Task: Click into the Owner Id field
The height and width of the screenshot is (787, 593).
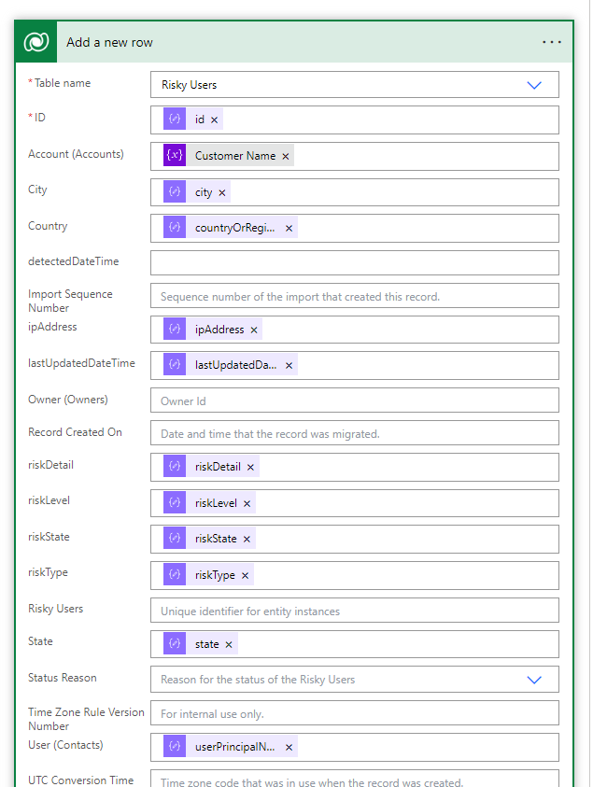Action: point(354,401)
